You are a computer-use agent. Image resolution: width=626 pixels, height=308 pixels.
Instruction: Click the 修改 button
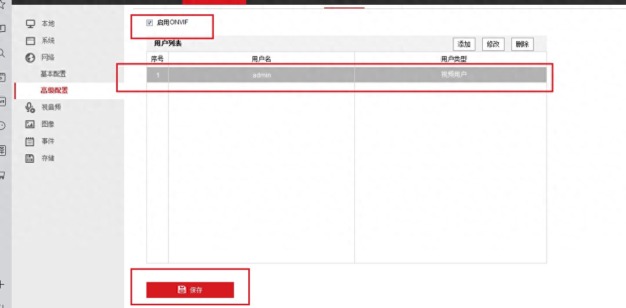(x=493, y=45)
